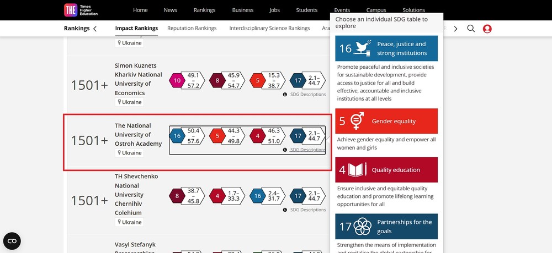Image resolution: width=552 pixels, height=253 pixels.
Task: Click info icon beside Simon Kuznets SDG Descriptions
Action: click(x=285, y=95)
